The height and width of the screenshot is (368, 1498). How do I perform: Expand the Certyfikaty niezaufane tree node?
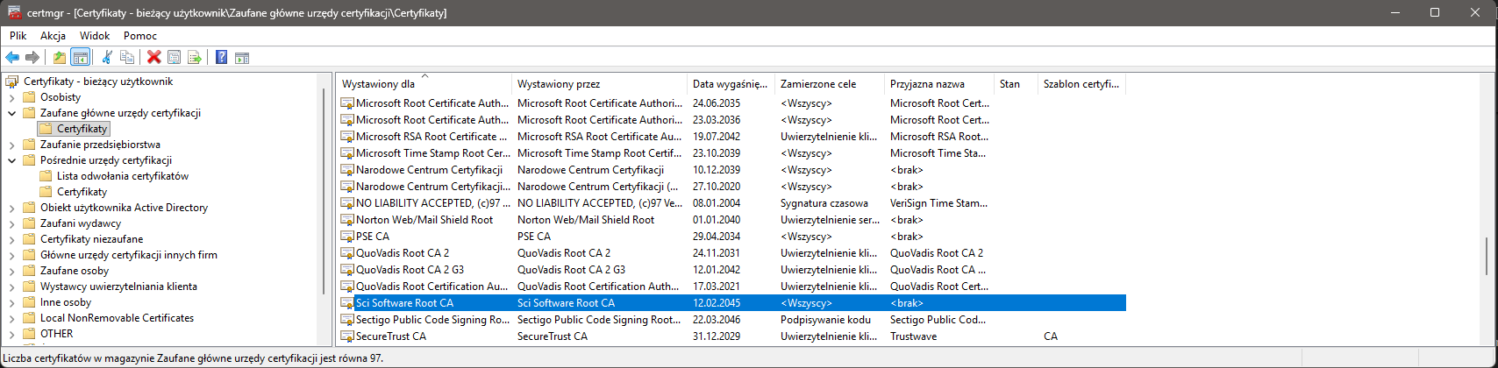[12, 239]
